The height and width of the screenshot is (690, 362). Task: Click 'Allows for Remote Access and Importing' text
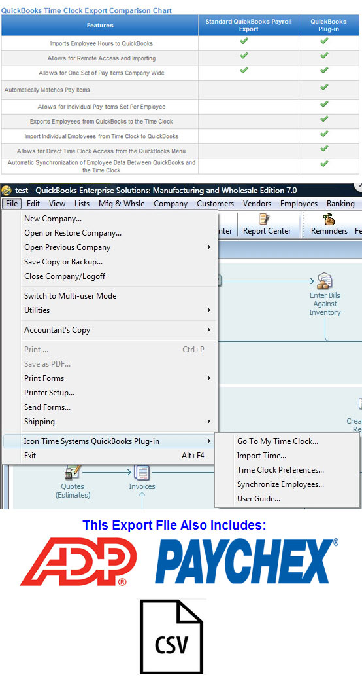[x=101, y=58]
